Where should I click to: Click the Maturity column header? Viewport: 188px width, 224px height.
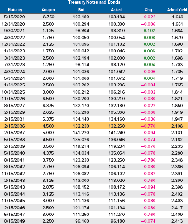pyautogui.click(x=15, y=10)
